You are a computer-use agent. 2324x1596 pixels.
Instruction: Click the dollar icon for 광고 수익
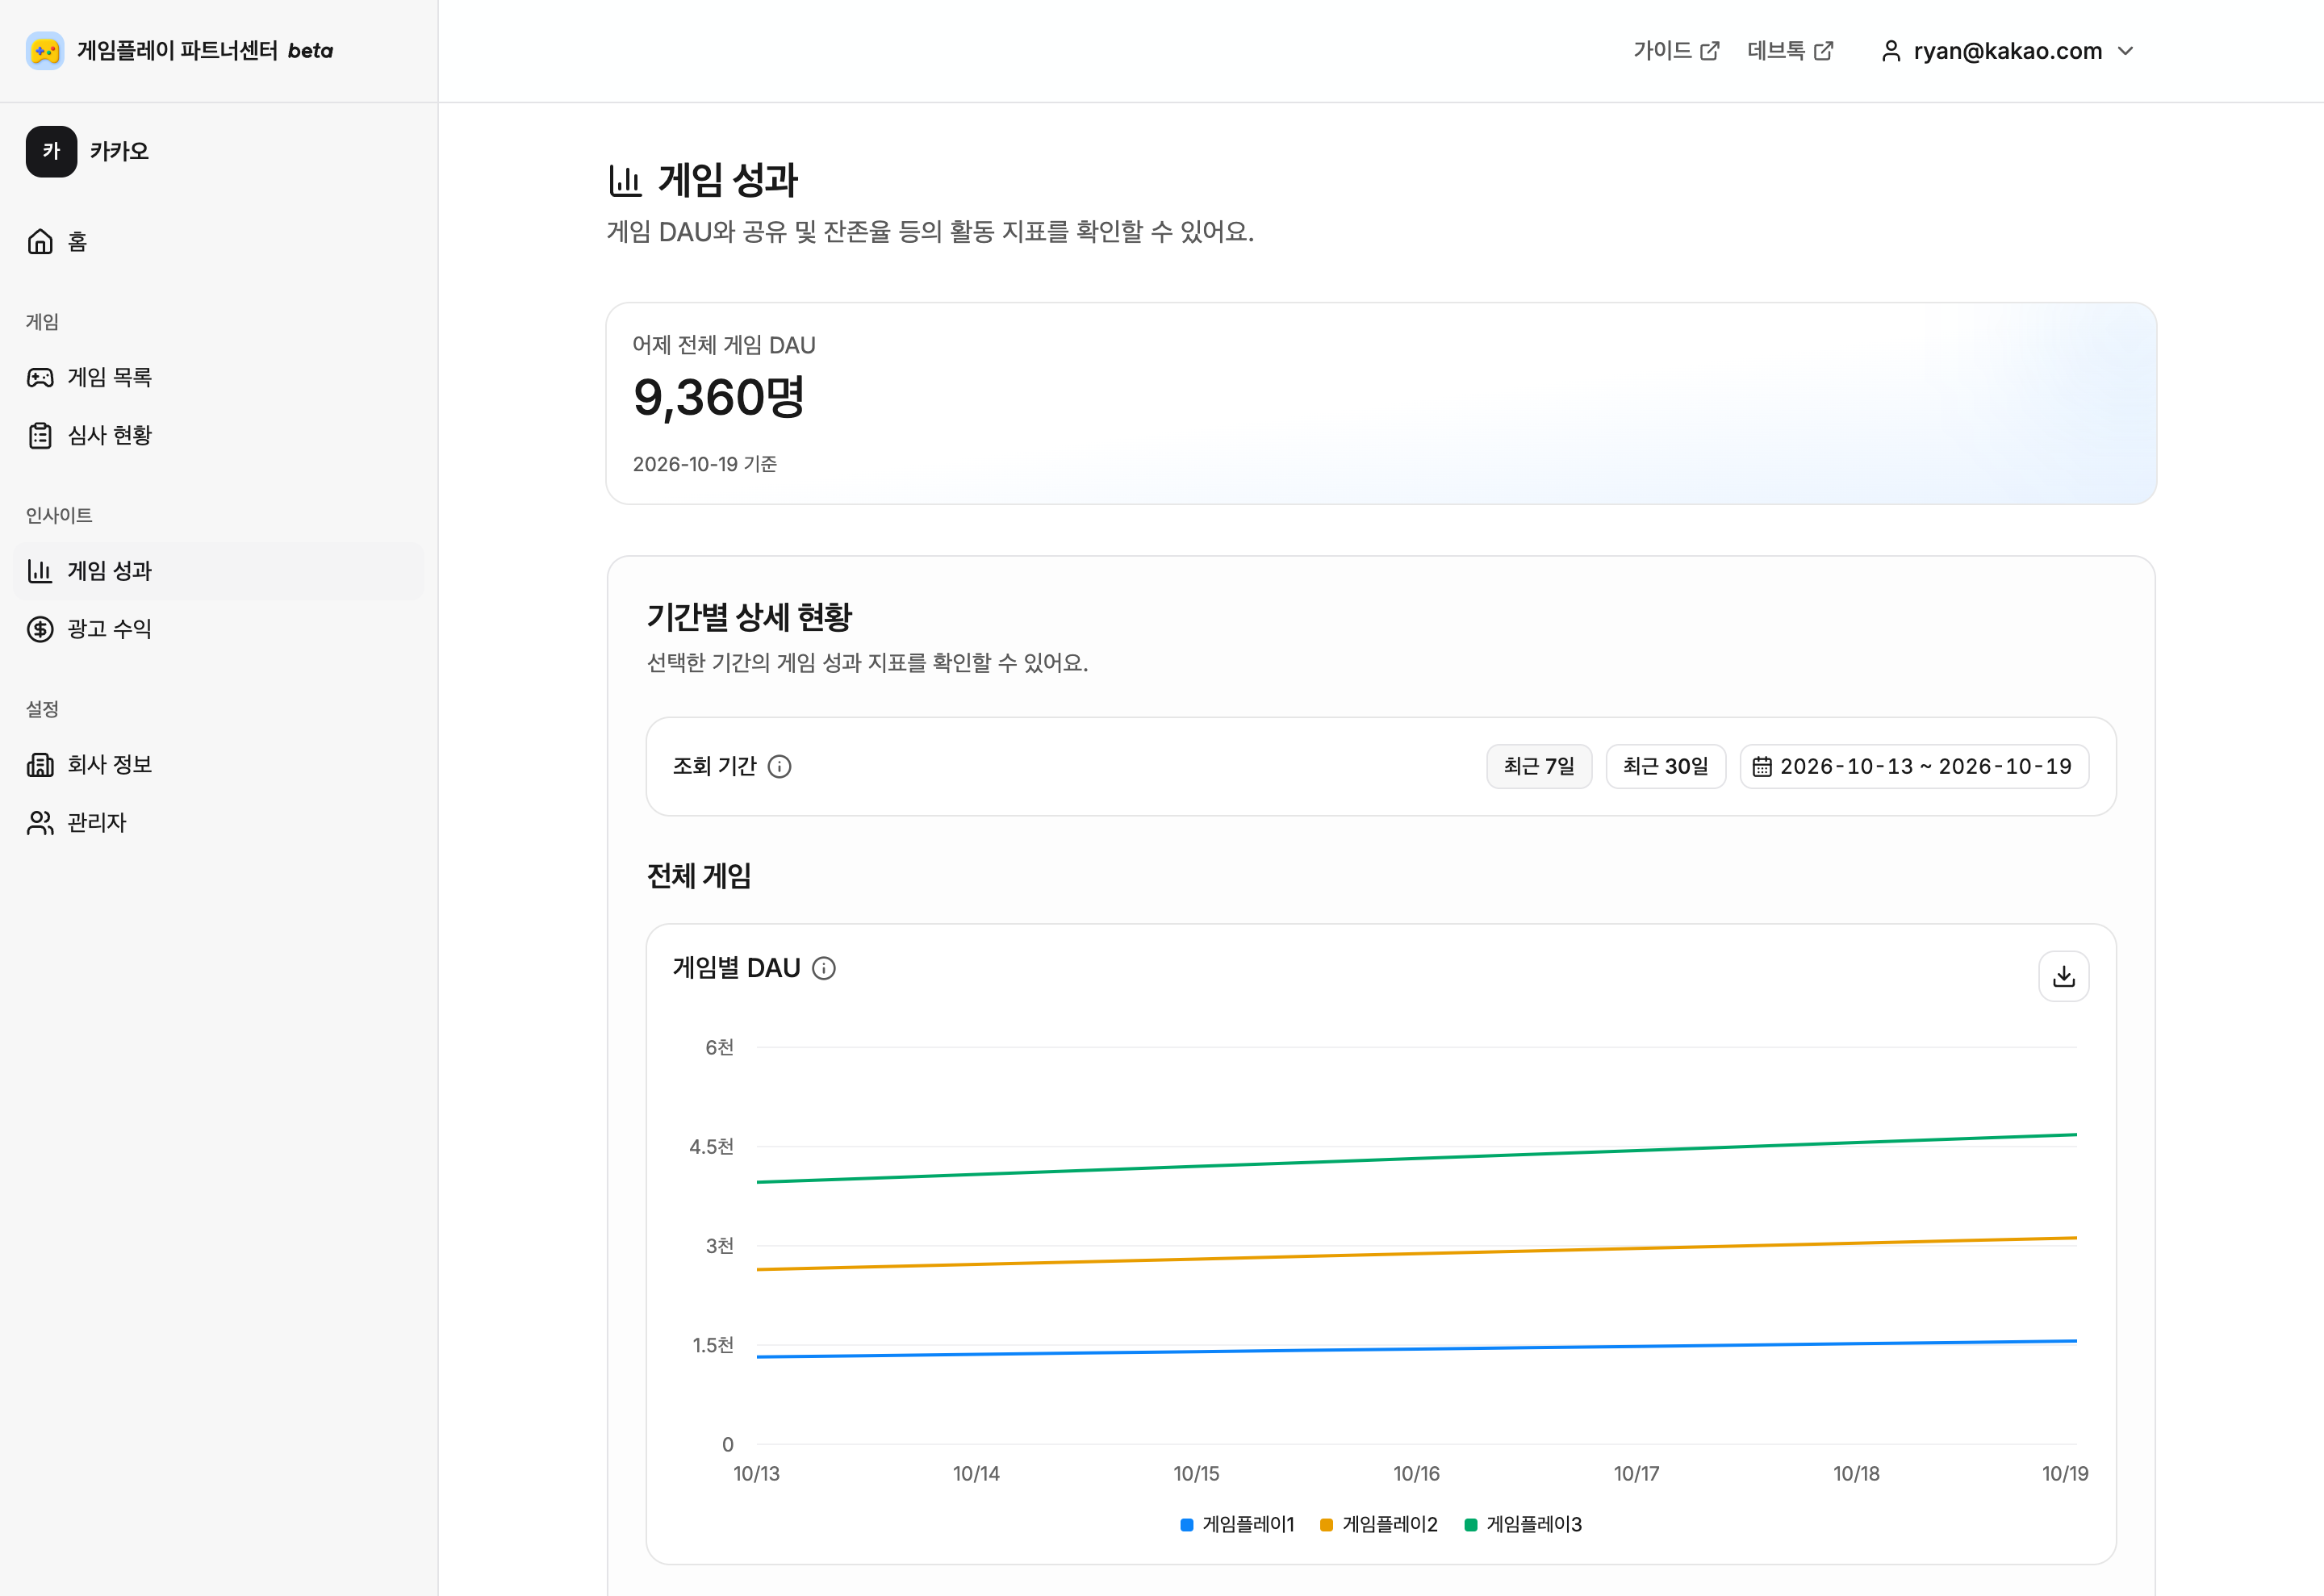click(40, 629)
